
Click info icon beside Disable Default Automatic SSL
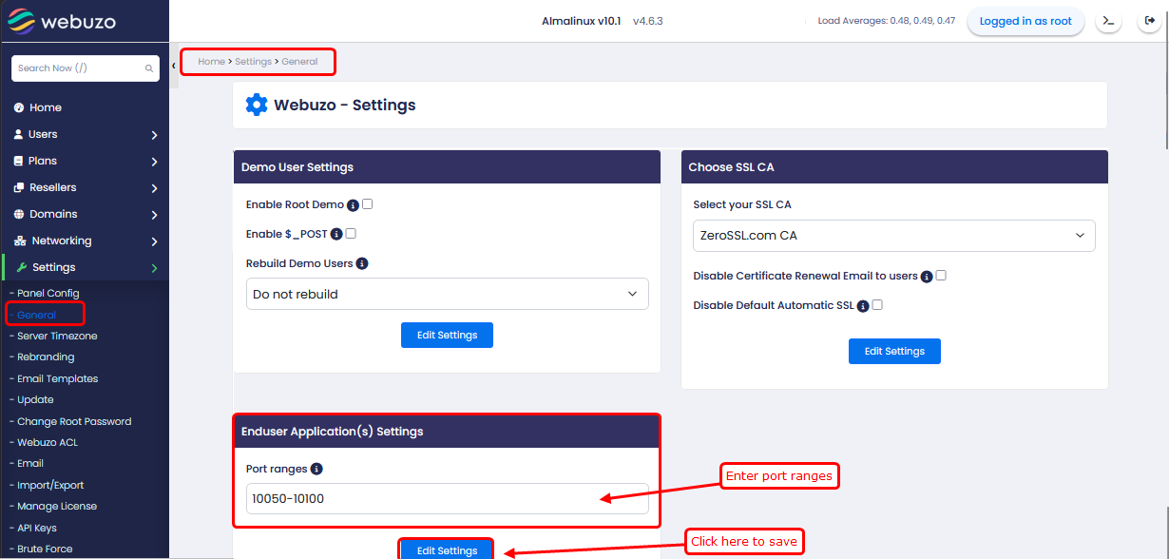point(863,306)
